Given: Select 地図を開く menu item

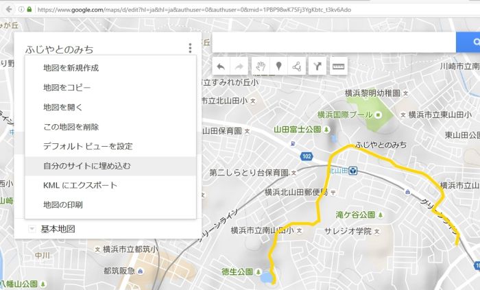Looking at the screenshot, I should [110, 107].
